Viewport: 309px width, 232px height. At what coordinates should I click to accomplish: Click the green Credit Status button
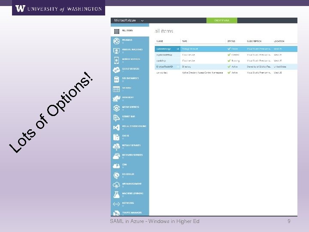[222, 20]
